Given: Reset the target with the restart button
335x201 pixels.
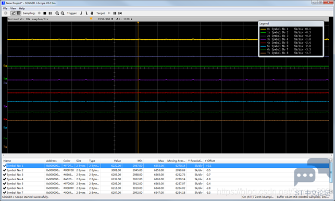Looking at the screenshot, I should coord(120,13).
